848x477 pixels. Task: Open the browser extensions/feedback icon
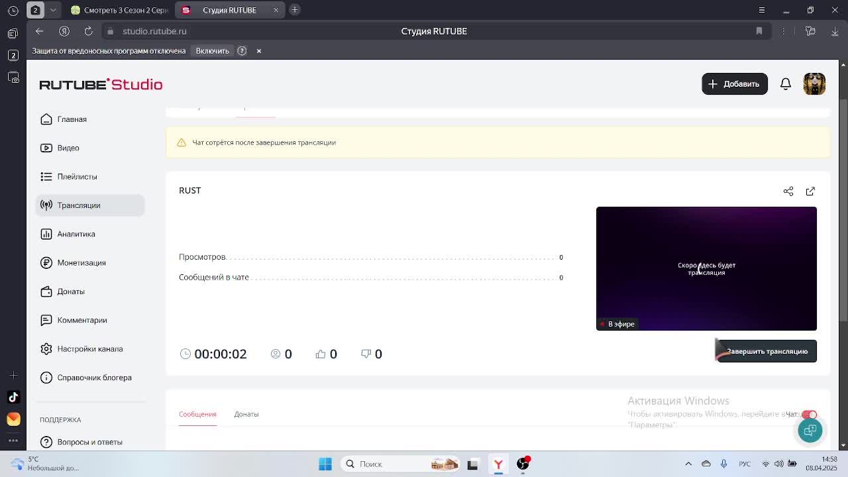810,31
